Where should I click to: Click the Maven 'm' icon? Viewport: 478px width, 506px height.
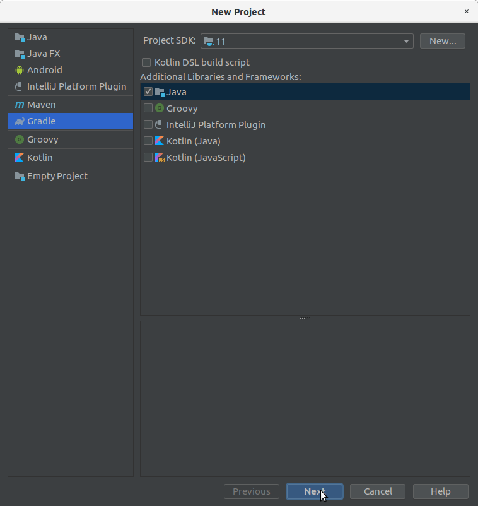[x=20, y=105]
